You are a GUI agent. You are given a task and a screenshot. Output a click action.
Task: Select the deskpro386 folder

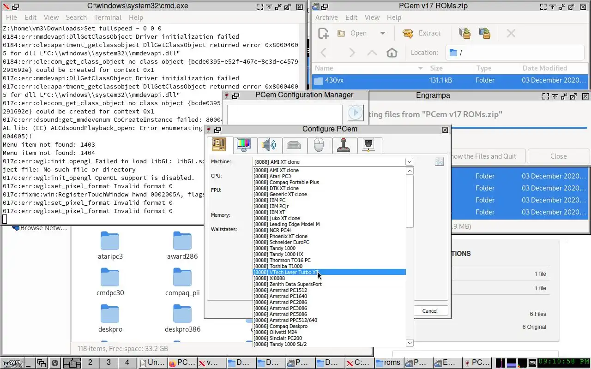182,319
